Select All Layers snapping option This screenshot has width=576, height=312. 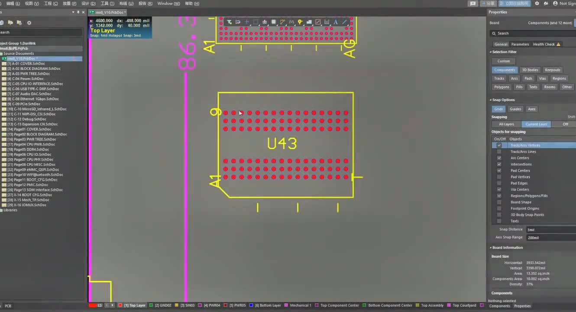[506, 124]
